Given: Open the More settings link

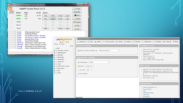Looking at the screenshot, I should (x=83, y=74).
